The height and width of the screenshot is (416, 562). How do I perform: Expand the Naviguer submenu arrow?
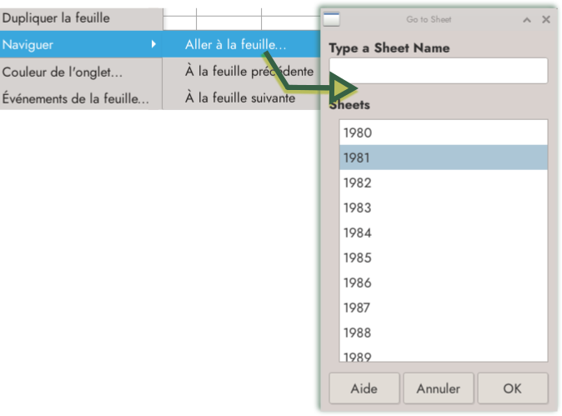[153, 44]
